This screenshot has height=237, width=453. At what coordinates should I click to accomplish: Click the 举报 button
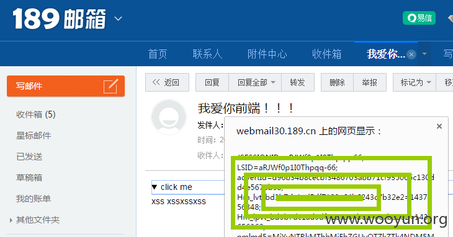coord(370,82)
